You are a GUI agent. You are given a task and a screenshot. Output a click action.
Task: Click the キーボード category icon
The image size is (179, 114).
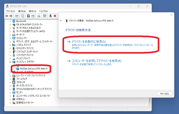tap(14, 35)
